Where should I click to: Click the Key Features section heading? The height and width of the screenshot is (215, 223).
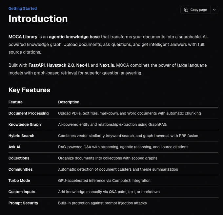pos(29,90)
